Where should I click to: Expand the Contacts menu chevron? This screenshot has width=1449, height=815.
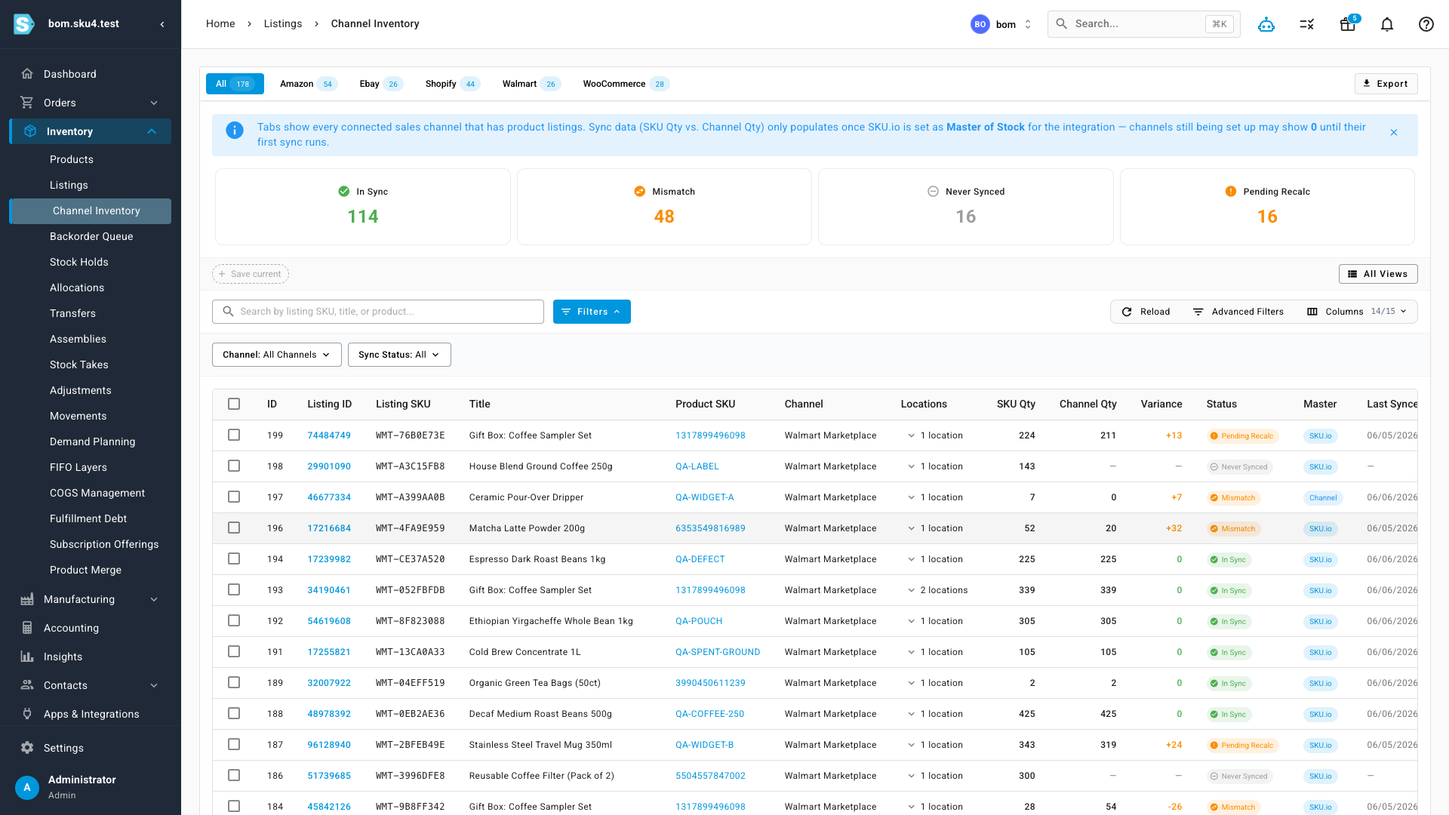154,685
